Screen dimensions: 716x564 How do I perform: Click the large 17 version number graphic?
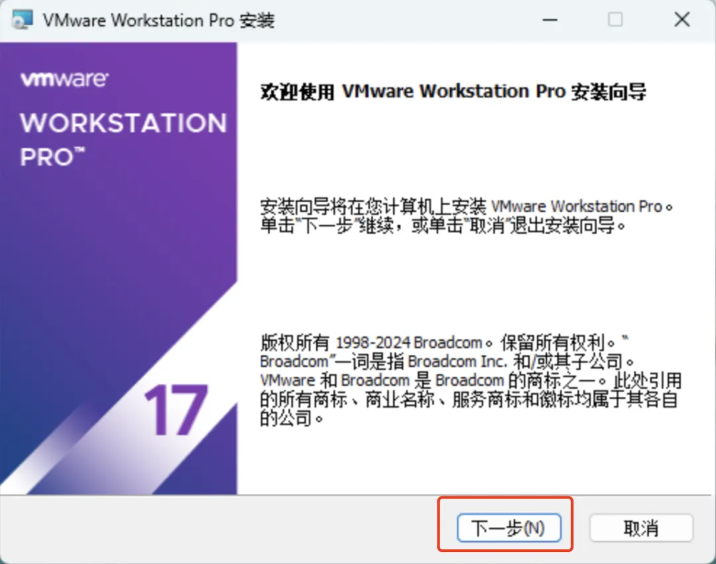(x=176, y=410)
